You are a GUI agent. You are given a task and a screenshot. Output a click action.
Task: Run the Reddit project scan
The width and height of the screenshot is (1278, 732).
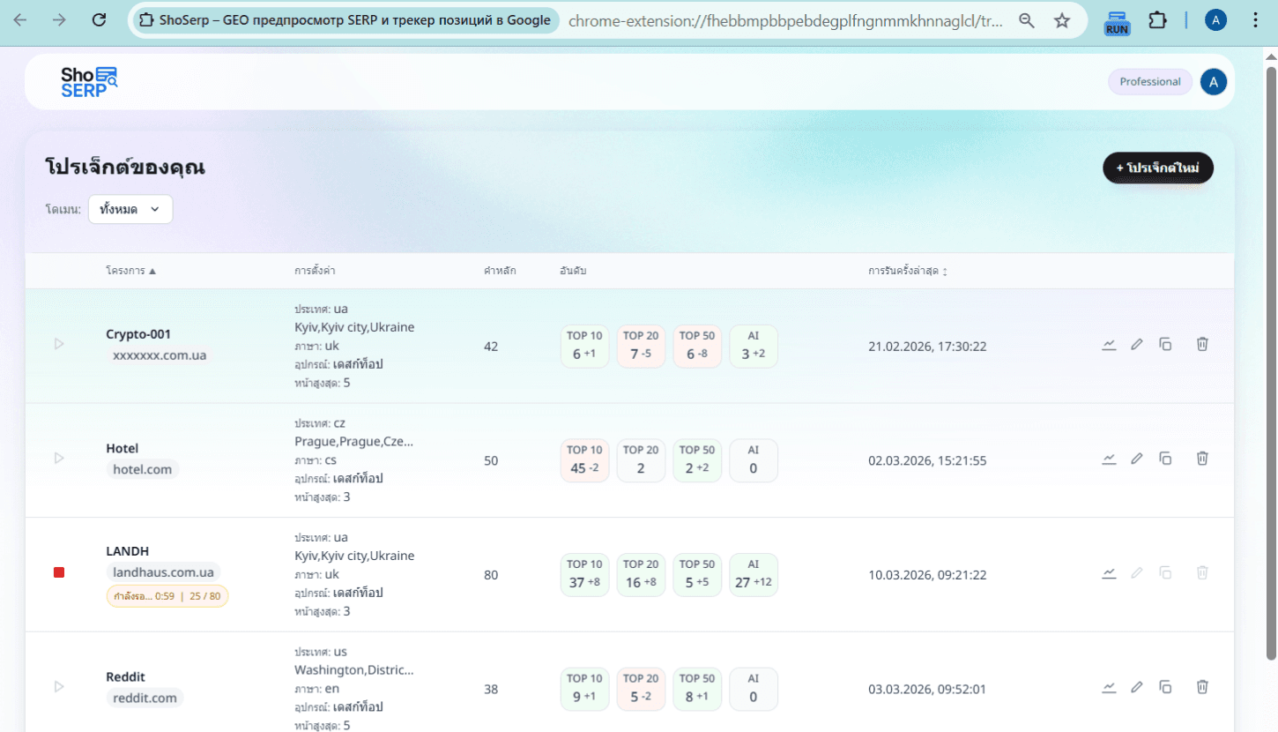click(x=59, y=686)
